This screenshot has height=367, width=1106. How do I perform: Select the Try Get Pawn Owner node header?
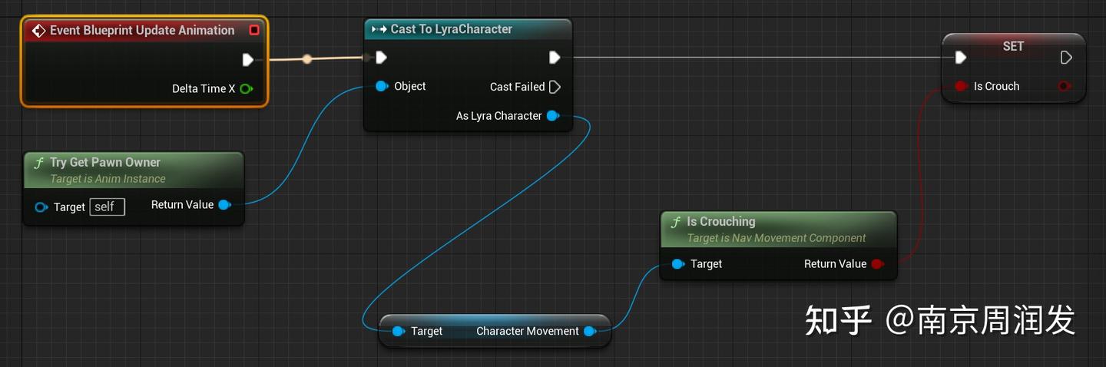point(134,170)
